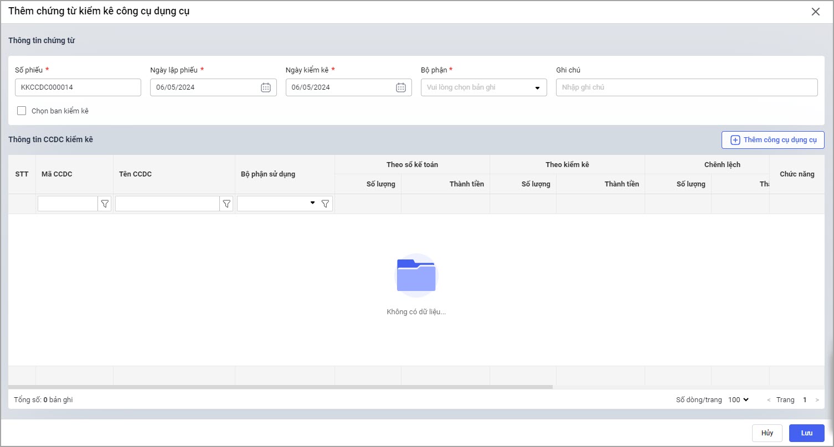This screenshot has height=447, width=834.
Task: Focus the Số phiếu input field
Action: click(x=78, y=87)
